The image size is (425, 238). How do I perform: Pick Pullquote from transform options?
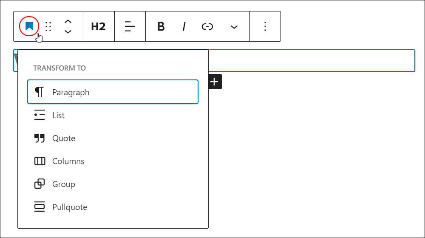tap(113, 207)
